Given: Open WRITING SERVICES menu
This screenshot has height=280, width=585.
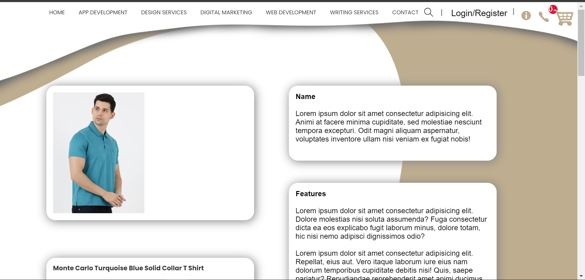Looking at the screenshot, I should coord(354,12).
